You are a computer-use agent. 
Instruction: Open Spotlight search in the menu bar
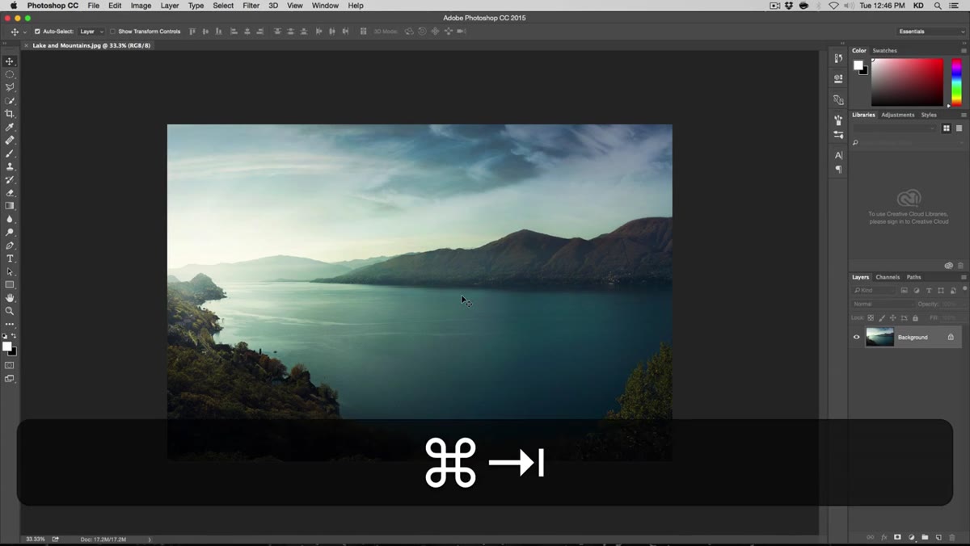[x=938, y=6]
